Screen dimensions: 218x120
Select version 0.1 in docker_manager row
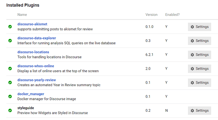tap(148, 97)
